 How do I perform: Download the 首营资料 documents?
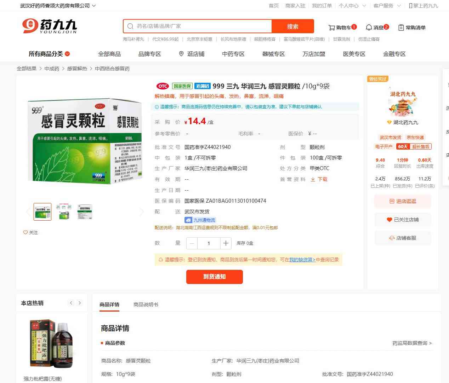click(319, 179)
